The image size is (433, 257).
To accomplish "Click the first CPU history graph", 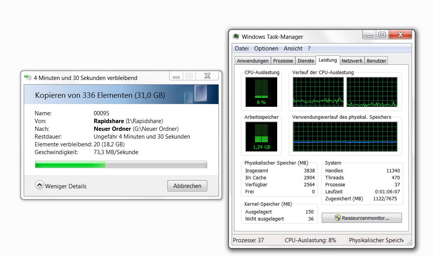I will (318, 92).
